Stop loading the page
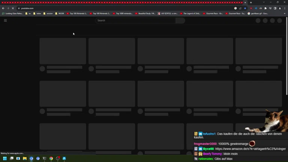 coord(12,8)
